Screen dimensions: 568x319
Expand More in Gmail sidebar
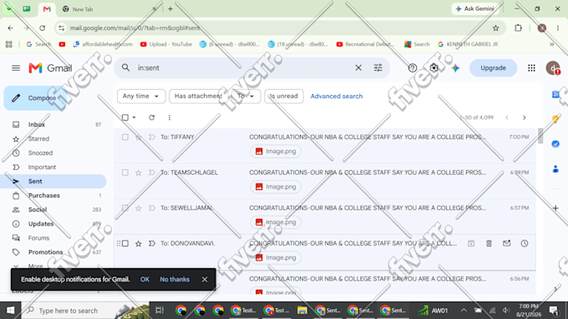click(35, 266)
